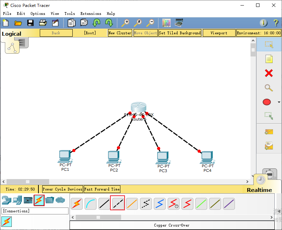This screenshot has height=230, width=282.
Task: Add a Simple PDU envelope
Action: point(269,132)
